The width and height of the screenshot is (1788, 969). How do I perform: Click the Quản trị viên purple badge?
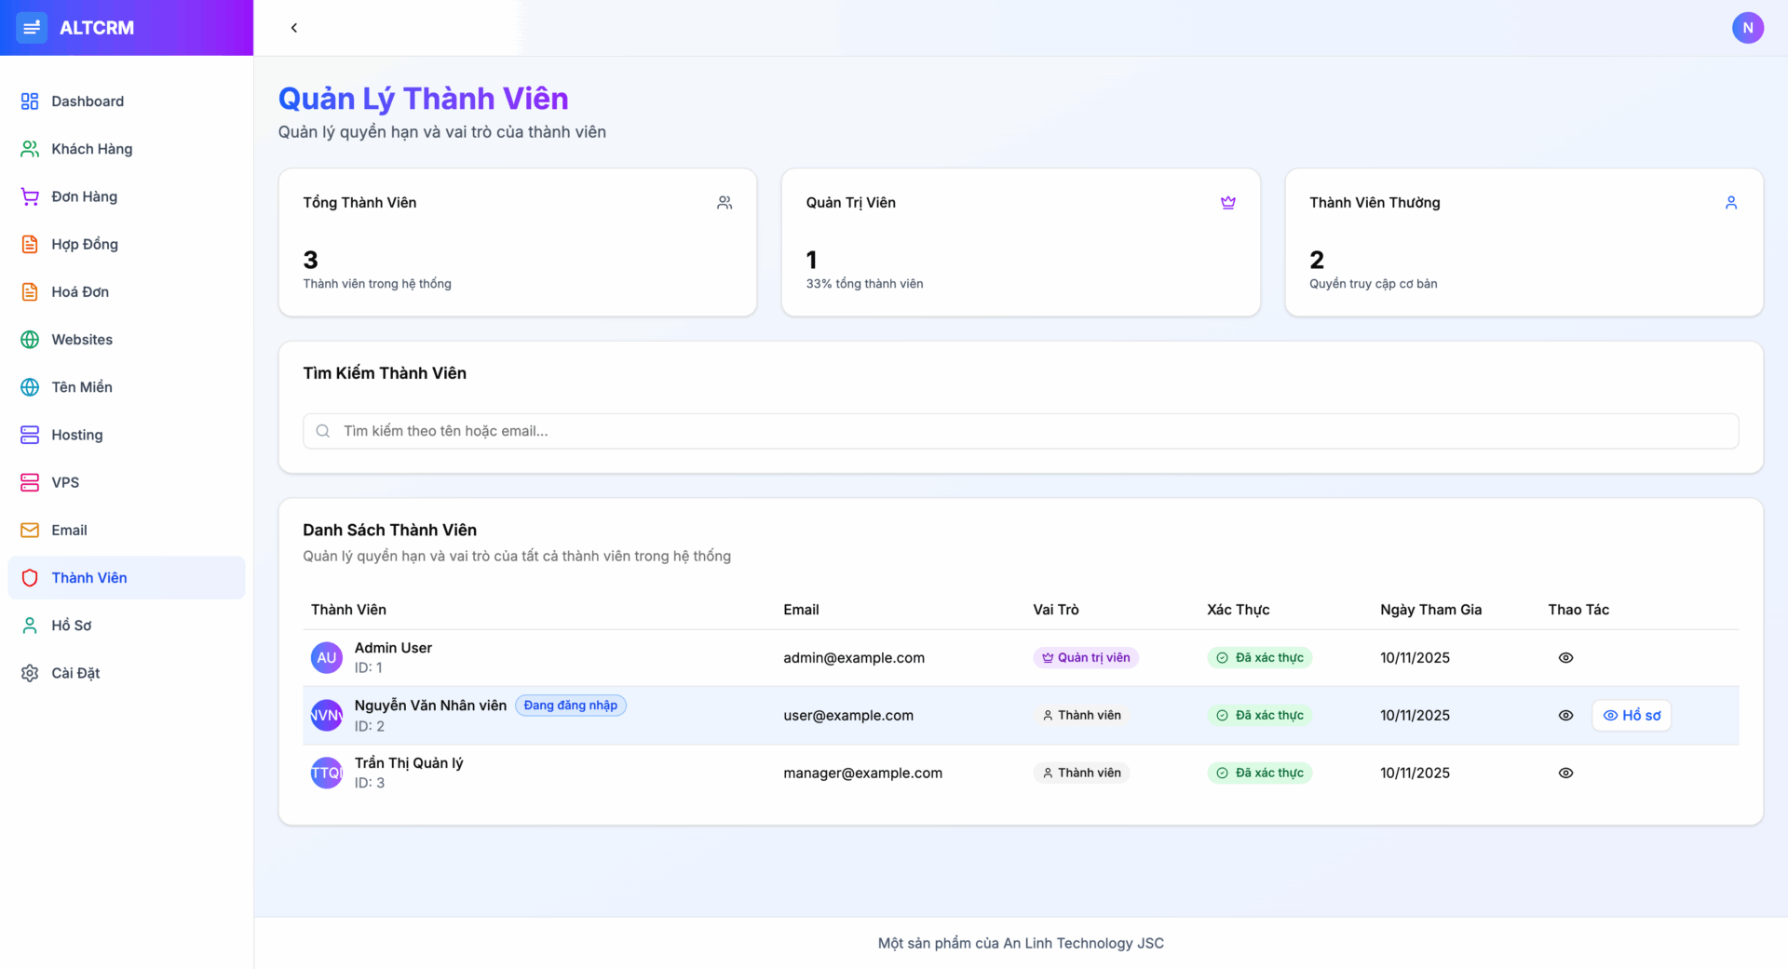point(1085,657)
